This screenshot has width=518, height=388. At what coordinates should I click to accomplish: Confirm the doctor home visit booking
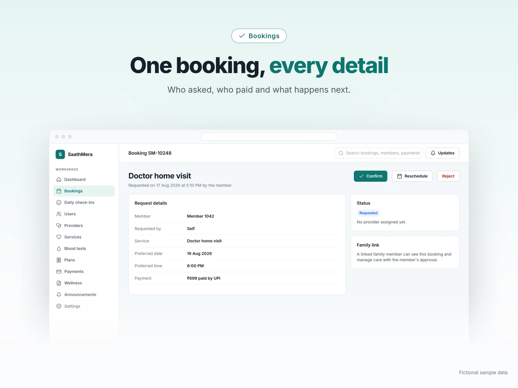[x=370, y=176]
